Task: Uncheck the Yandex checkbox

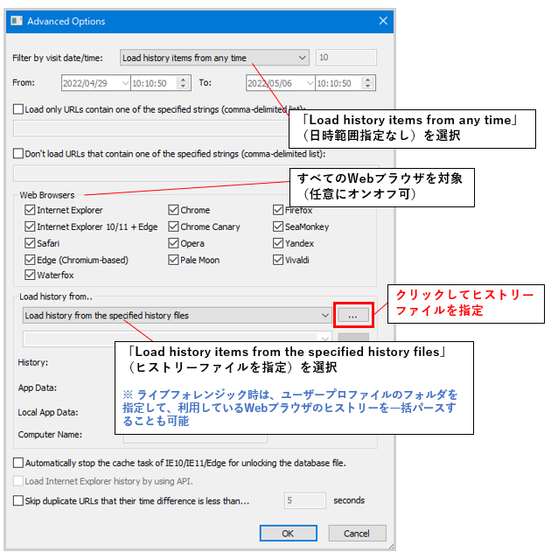Action: [278, 243]
